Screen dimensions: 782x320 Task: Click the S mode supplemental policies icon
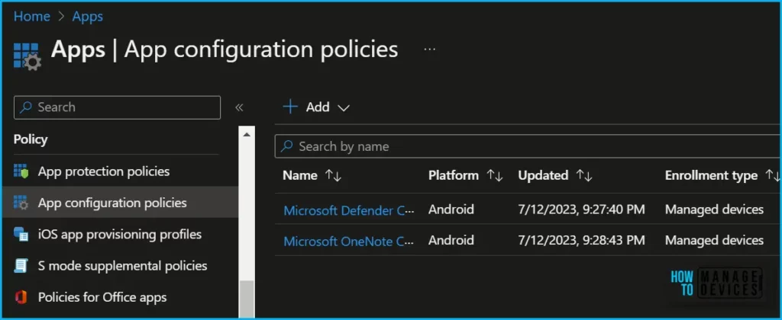click(x=21, y=265)
